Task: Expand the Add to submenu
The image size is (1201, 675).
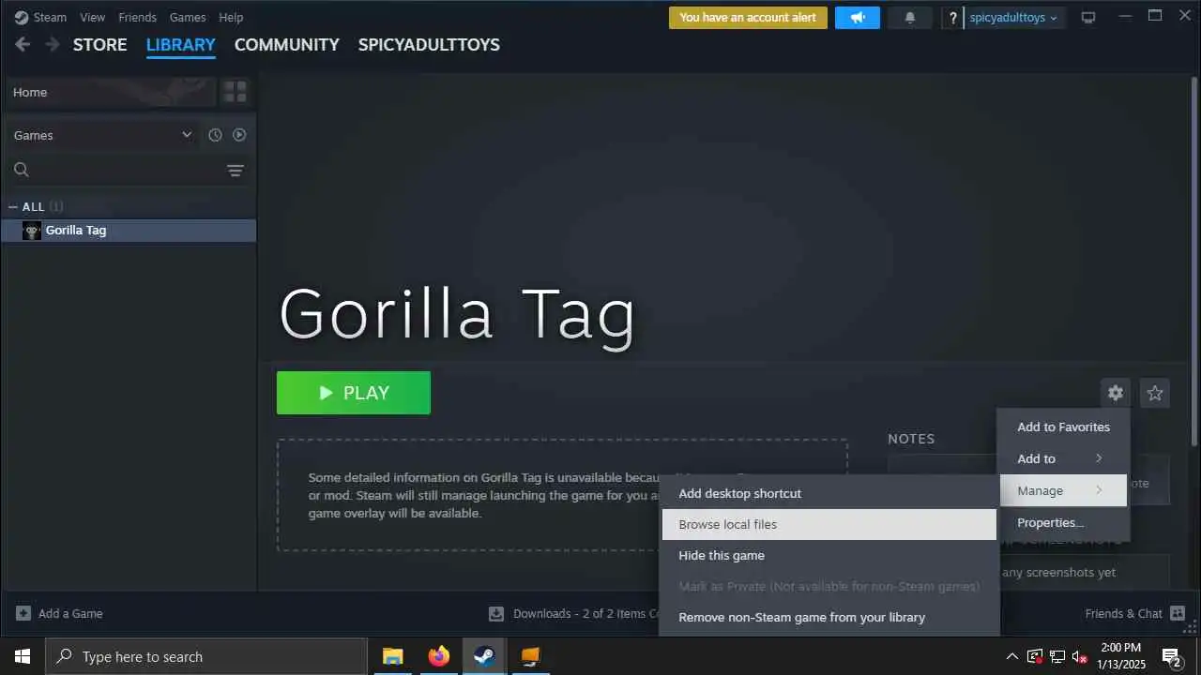Action: 1063,458
